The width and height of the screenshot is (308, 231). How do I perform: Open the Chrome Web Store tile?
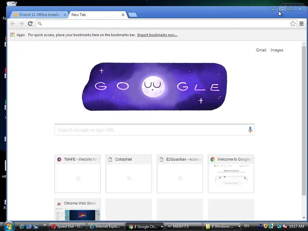[x=78, y=210]
